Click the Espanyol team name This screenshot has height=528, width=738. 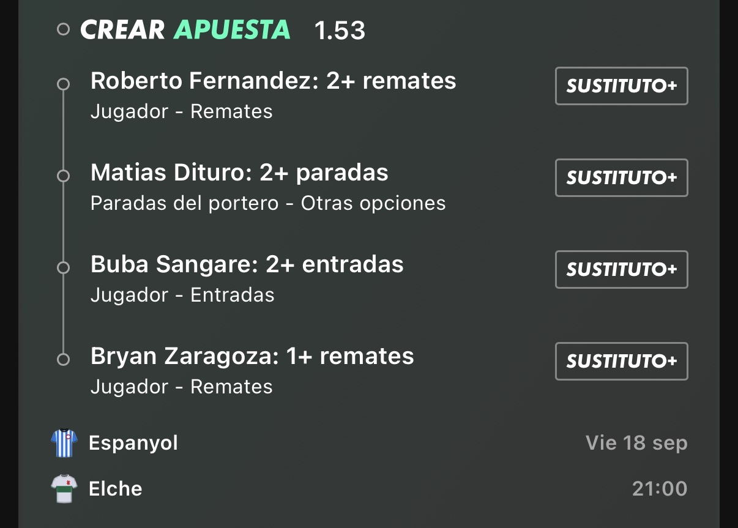coord(133,443)
